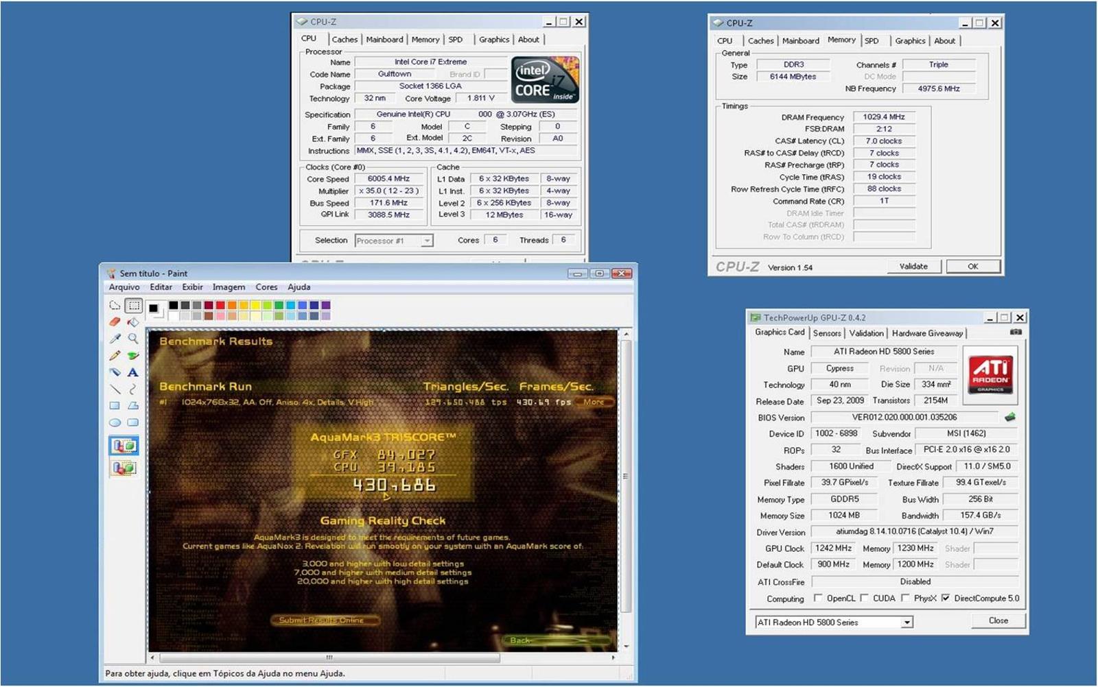Image resolution: width=1098 pixels, height=687 pixels.
Task: Toggle the DirectCompute 5.0 checkbox
Action: [x=946, y=598]
